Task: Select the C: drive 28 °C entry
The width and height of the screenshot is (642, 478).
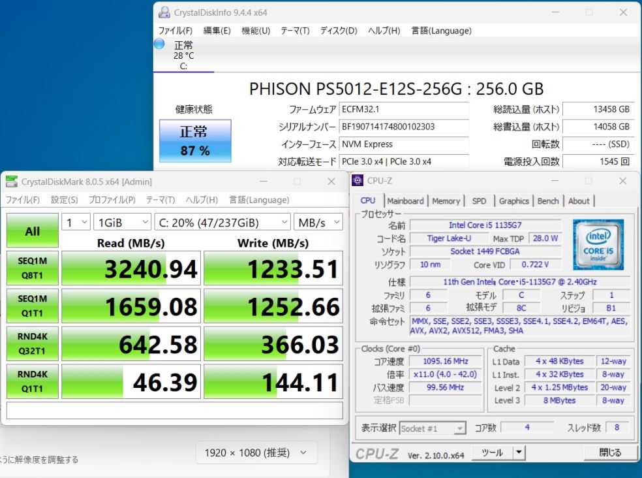Action: [183, 56]
